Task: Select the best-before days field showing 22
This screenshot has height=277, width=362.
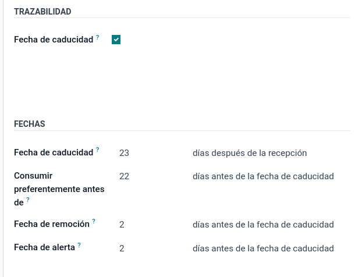Action: pyautogui.click(x=152, y=176)
